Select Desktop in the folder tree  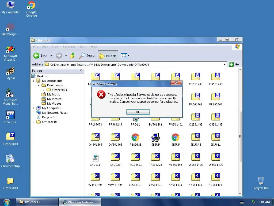click(x=43, y=76)
